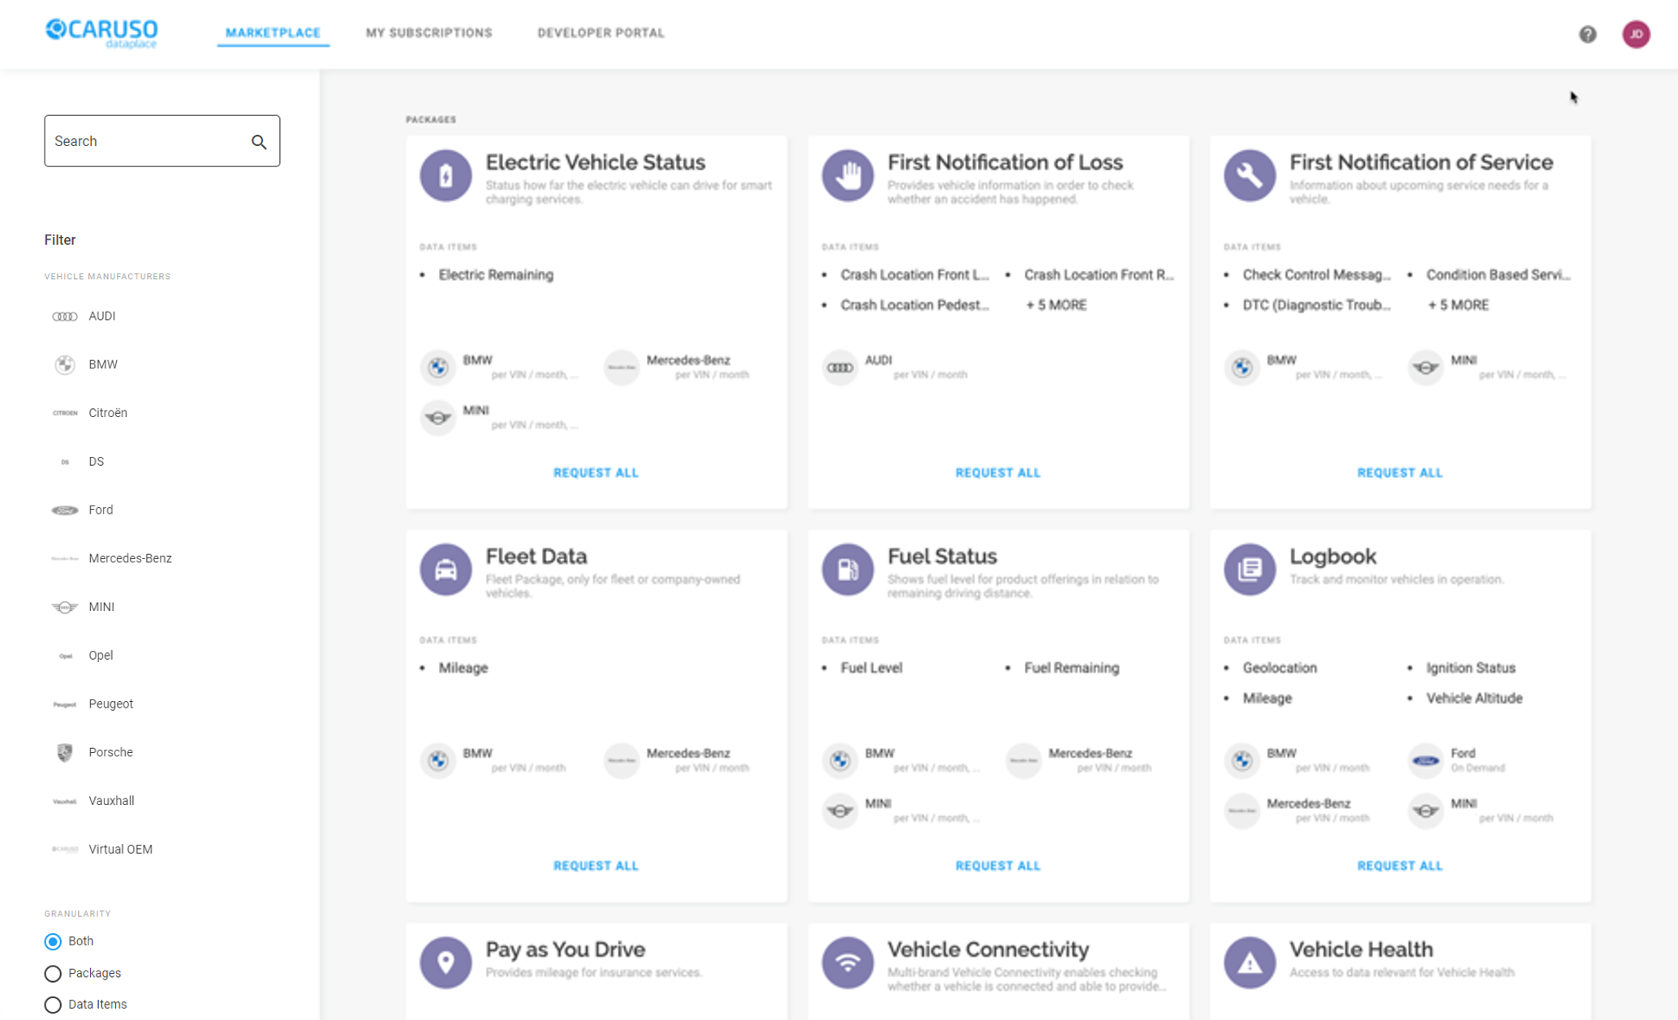The width and height of the screenshot is (1678, 1020).
Task: Open the help question mark icon
Action: 1587,34
